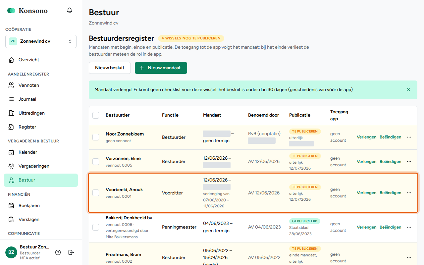Select the Voorbeeld, Anouk row checkbox
The image size is (424, 265).
click(x=96, y=193)
